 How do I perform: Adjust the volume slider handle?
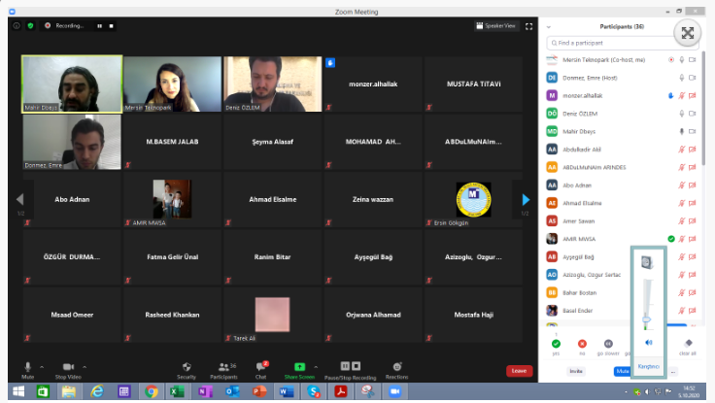click(x=647, y=319)
